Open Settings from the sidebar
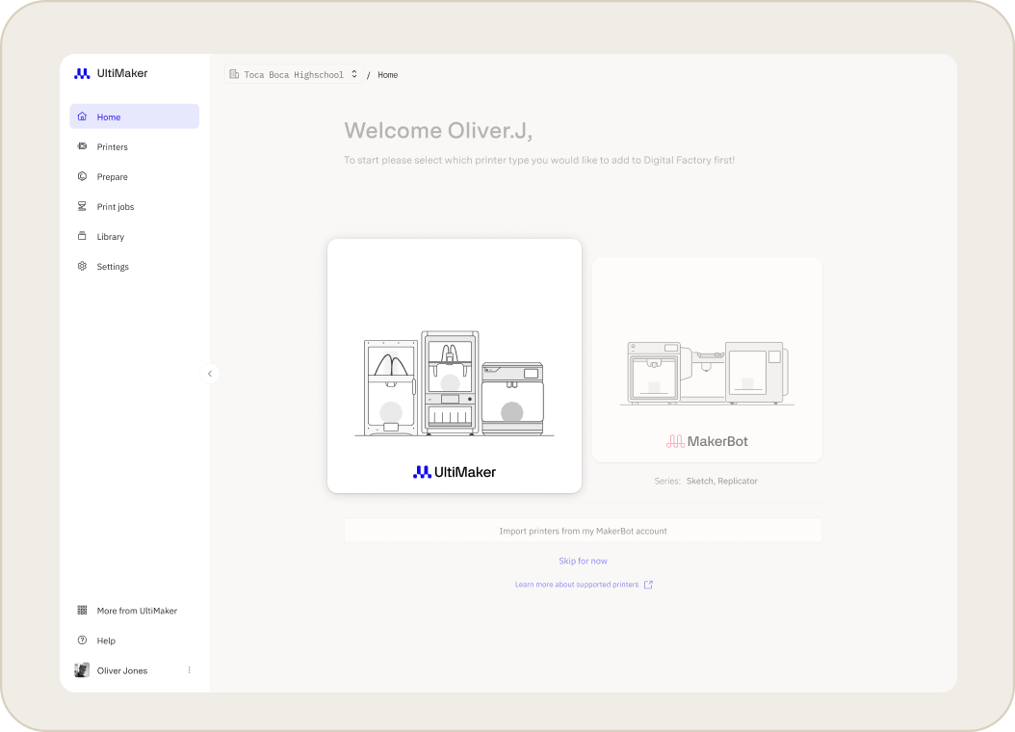The image size is (1015, 732). tap(135, 266)
